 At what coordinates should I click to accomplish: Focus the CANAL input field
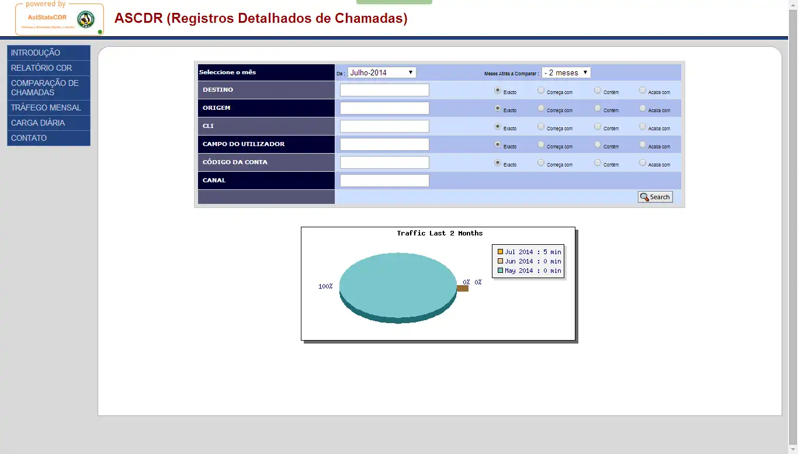coord(384,181)
